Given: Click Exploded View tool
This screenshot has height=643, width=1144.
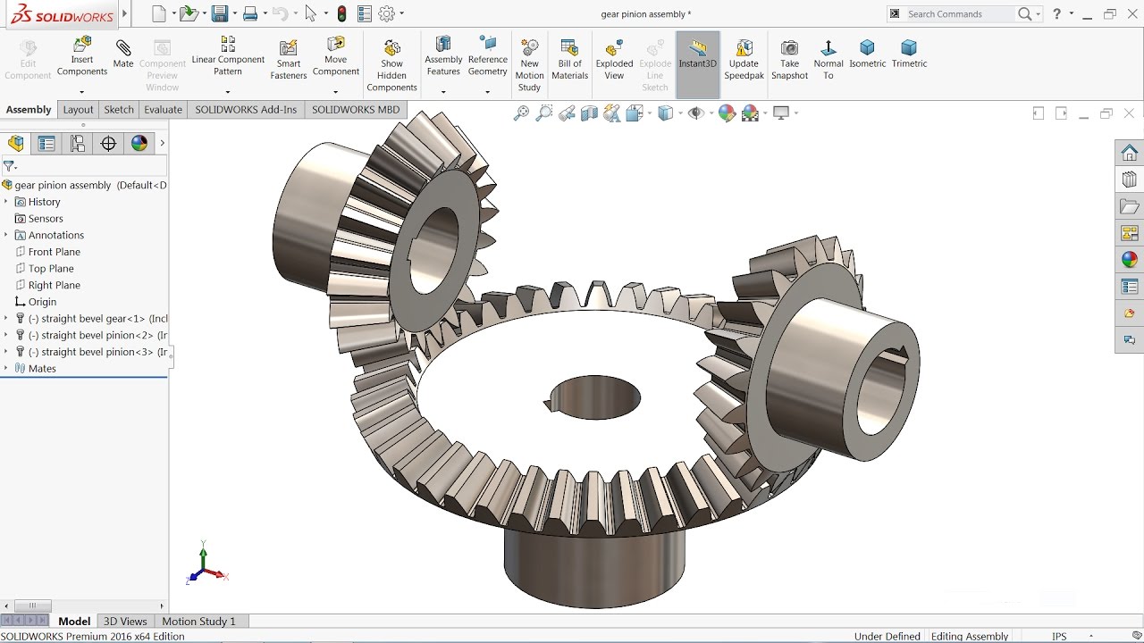Looking at the screenshot, I should pyautogui.click(x=614, y=60).
